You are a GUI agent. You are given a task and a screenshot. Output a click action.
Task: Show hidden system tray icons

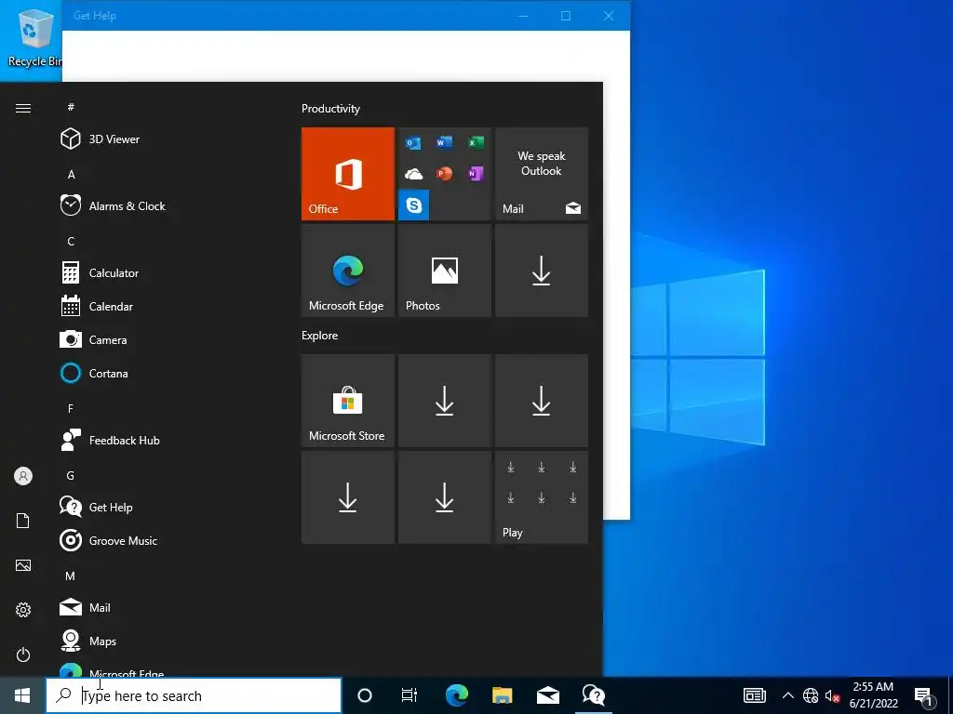pos(787,695)
